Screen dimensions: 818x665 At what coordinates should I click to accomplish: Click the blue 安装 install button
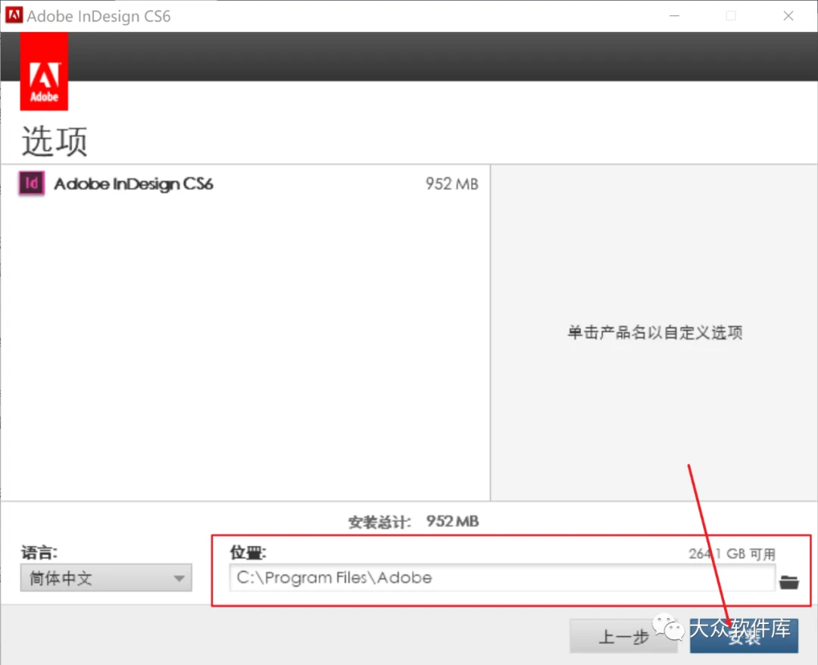pos(744,635)
